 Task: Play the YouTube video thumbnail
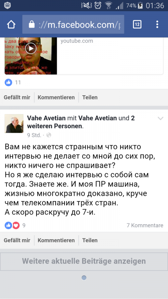(31, 49)
